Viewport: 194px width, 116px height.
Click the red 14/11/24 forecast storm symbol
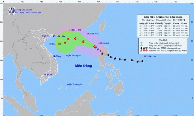[75, 39]
